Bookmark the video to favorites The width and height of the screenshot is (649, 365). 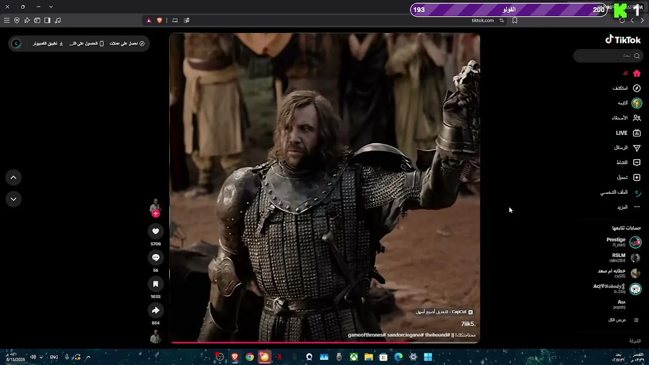coord(156,284)
